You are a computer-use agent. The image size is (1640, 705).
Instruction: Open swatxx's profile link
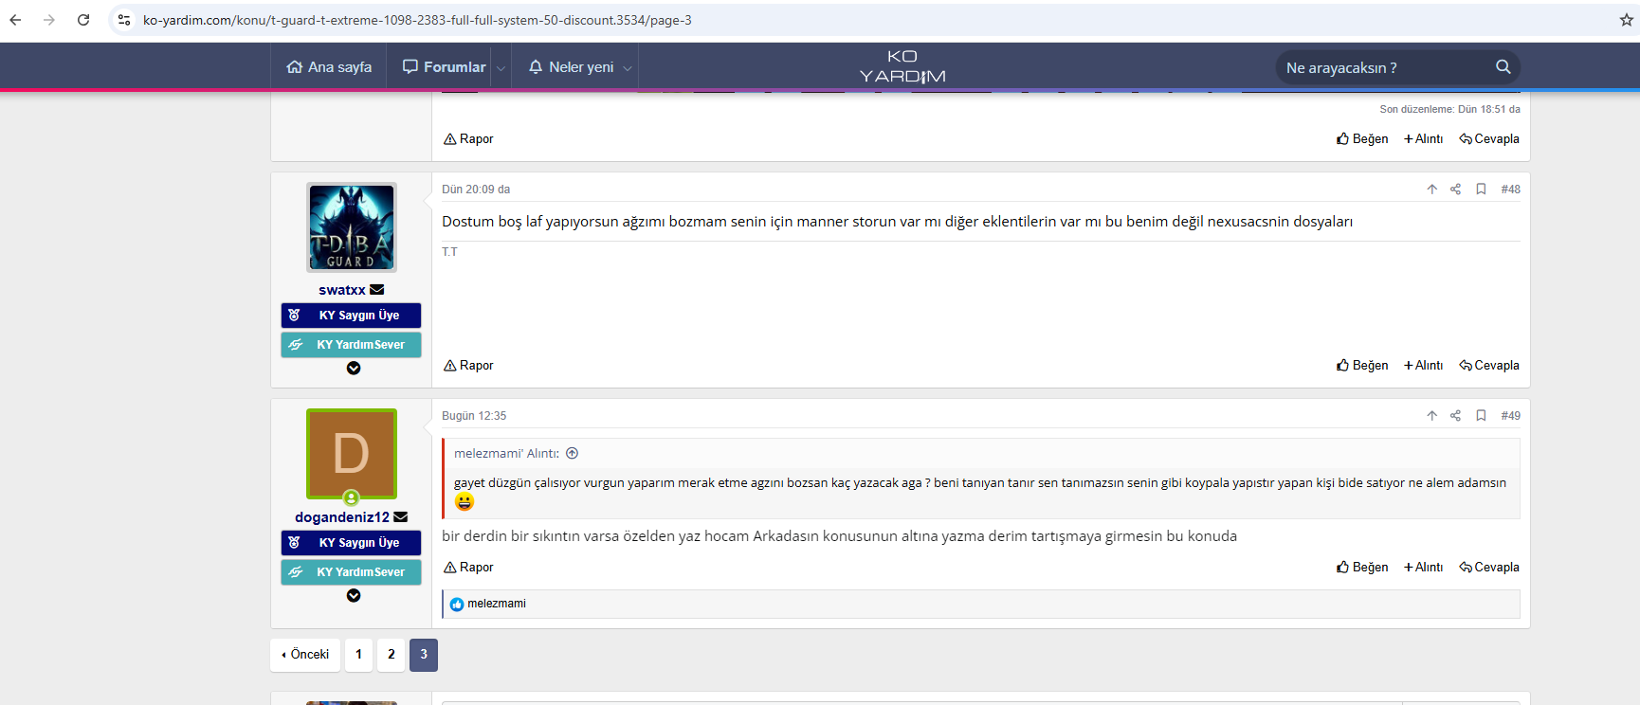tap(342, 290)
